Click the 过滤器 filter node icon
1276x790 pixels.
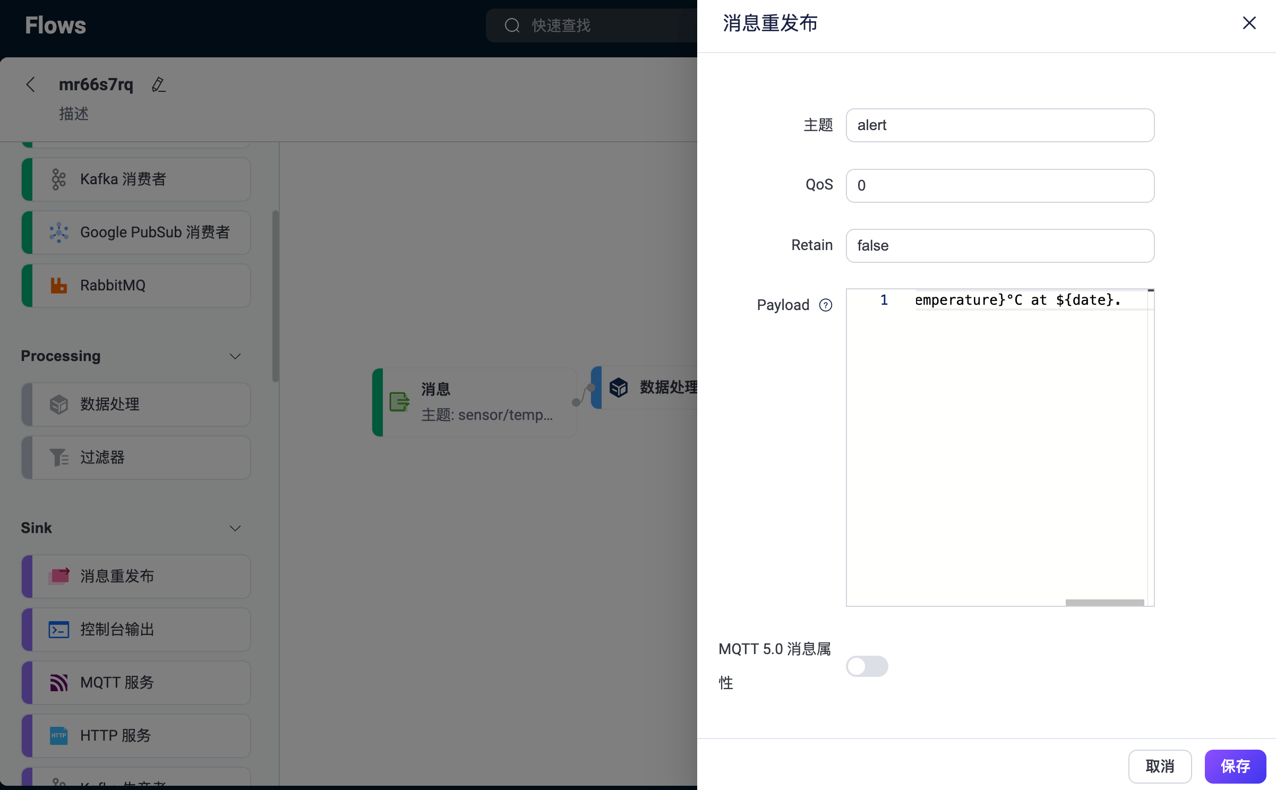pyautogui.click(x=58, y=457)
